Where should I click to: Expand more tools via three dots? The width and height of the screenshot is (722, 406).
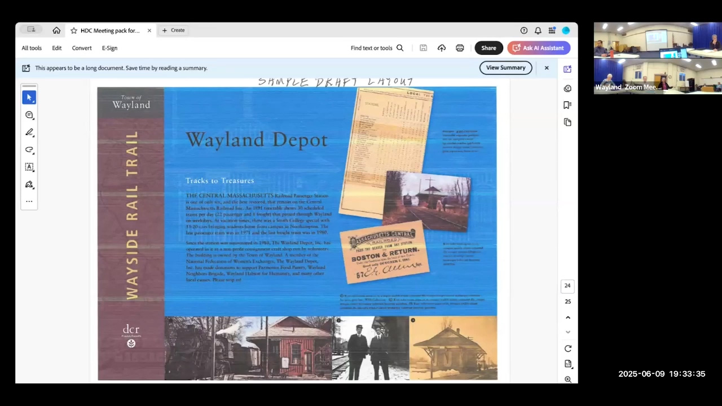click(x=29, y=201)
